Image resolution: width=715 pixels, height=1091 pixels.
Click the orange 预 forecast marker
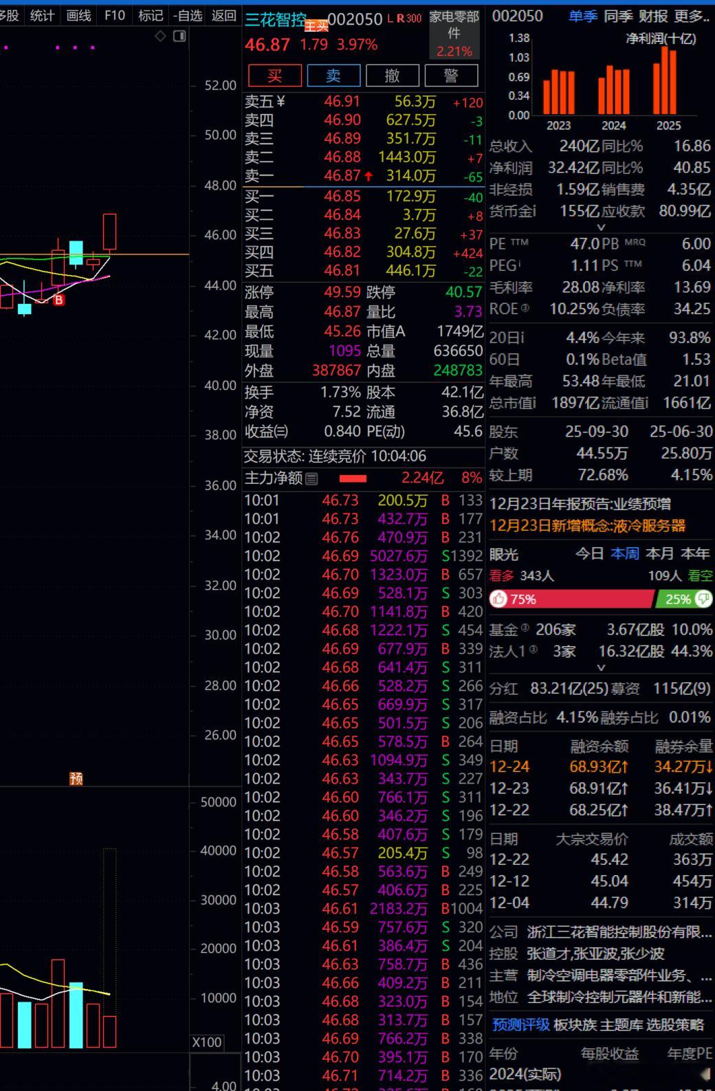pyautogui.click(x=76, y=778)
